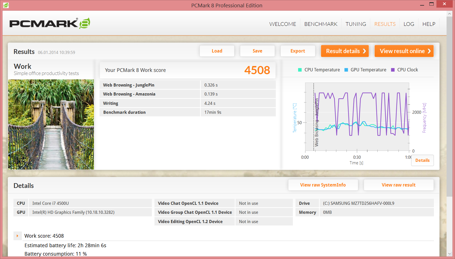Click the Battery consumption 11 % line
455x259 pixels.
tap(56, 254)
